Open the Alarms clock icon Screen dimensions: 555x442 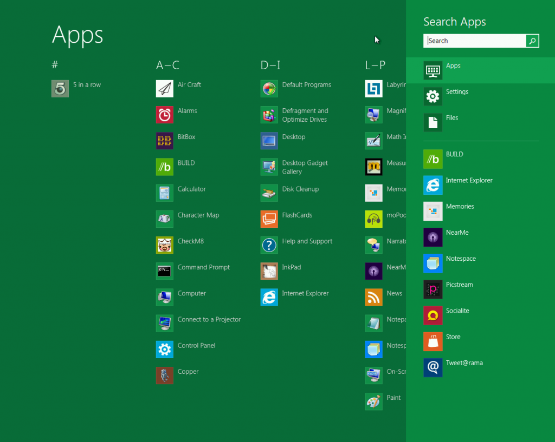click(x=165, y=115)
